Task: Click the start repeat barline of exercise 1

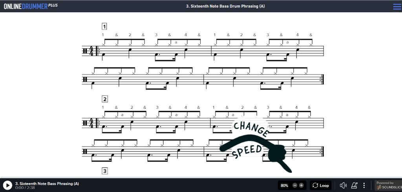Action: click(x=97, y=51)
